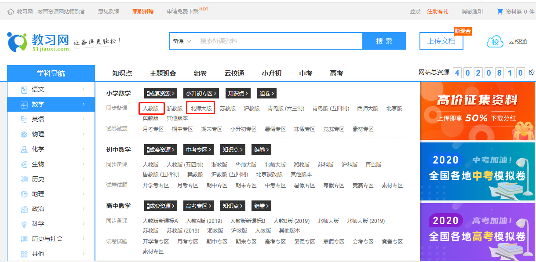536x262 pixels.
Task: Open the 资料篮 shopping cart icon
Action: (500, 12)
